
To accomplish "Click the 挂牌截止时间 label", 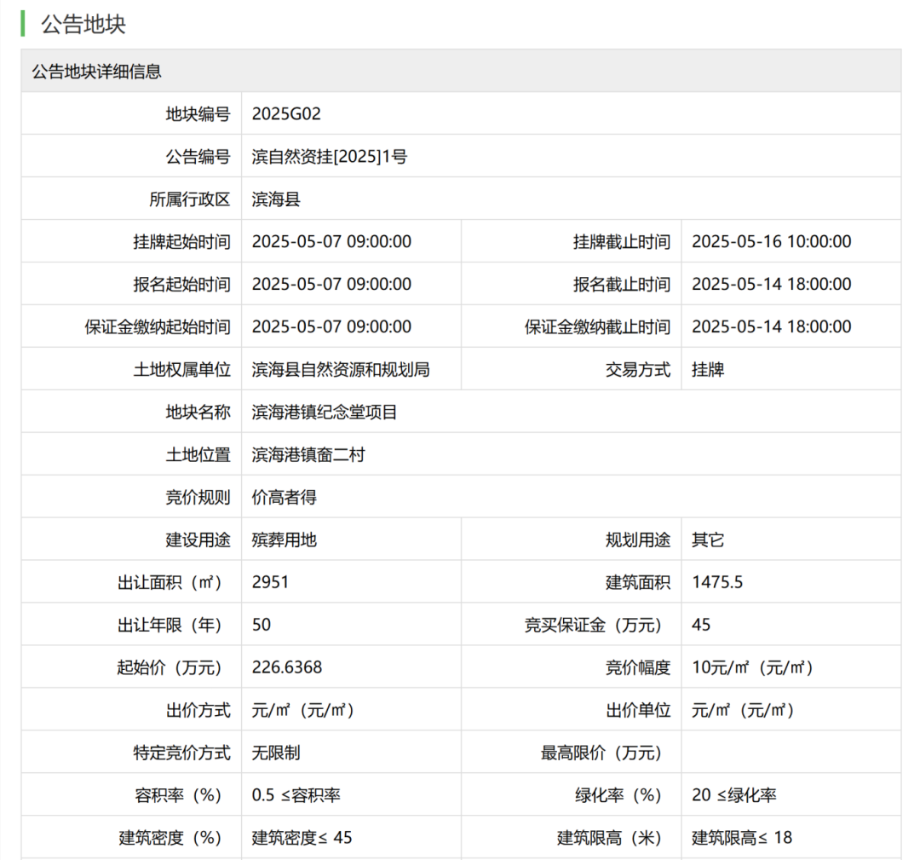I will pyautogui.click(x=621, y=242).
